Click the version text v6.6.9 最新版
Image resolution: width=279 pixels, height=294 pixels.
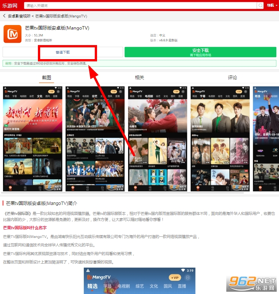pyautogui.click(x=168, y=40)
